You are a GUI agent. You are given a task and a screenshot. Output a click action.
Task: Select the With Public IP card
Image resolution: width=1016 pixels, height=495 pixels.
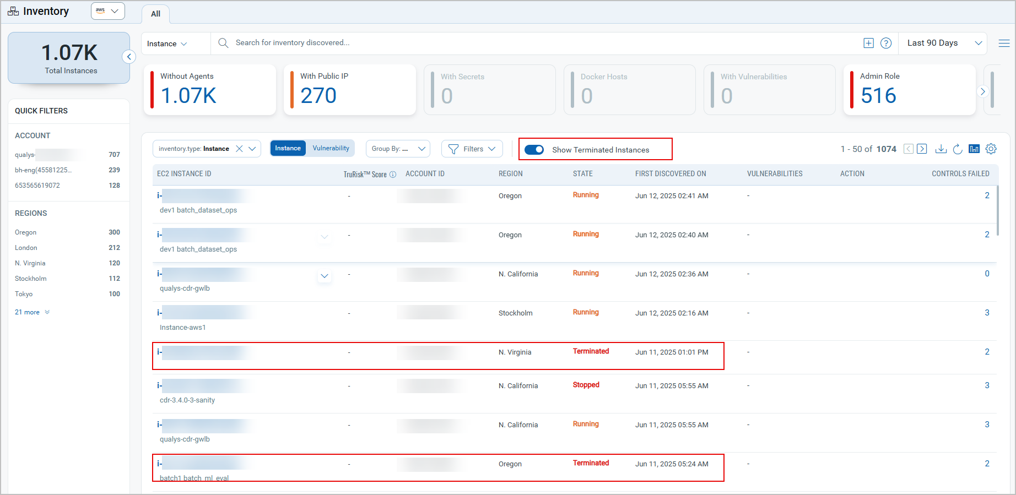tap(350, 90)
